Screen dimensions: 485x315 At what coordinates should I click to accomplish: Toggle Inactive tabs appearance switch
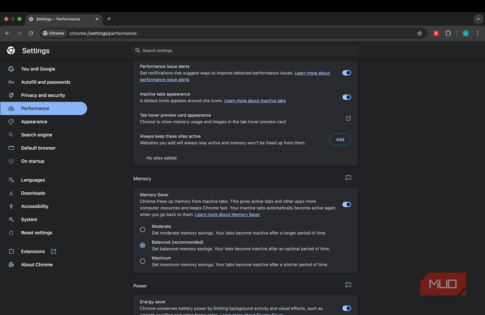(347, 97)
